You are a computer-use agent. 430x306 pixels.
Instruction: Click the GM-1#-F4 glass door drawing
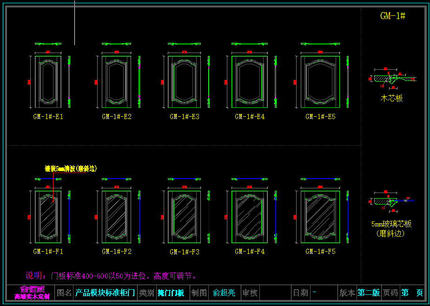click(250, 217)
